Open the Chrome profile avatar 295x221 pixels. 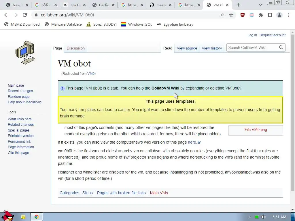(279, 15)
